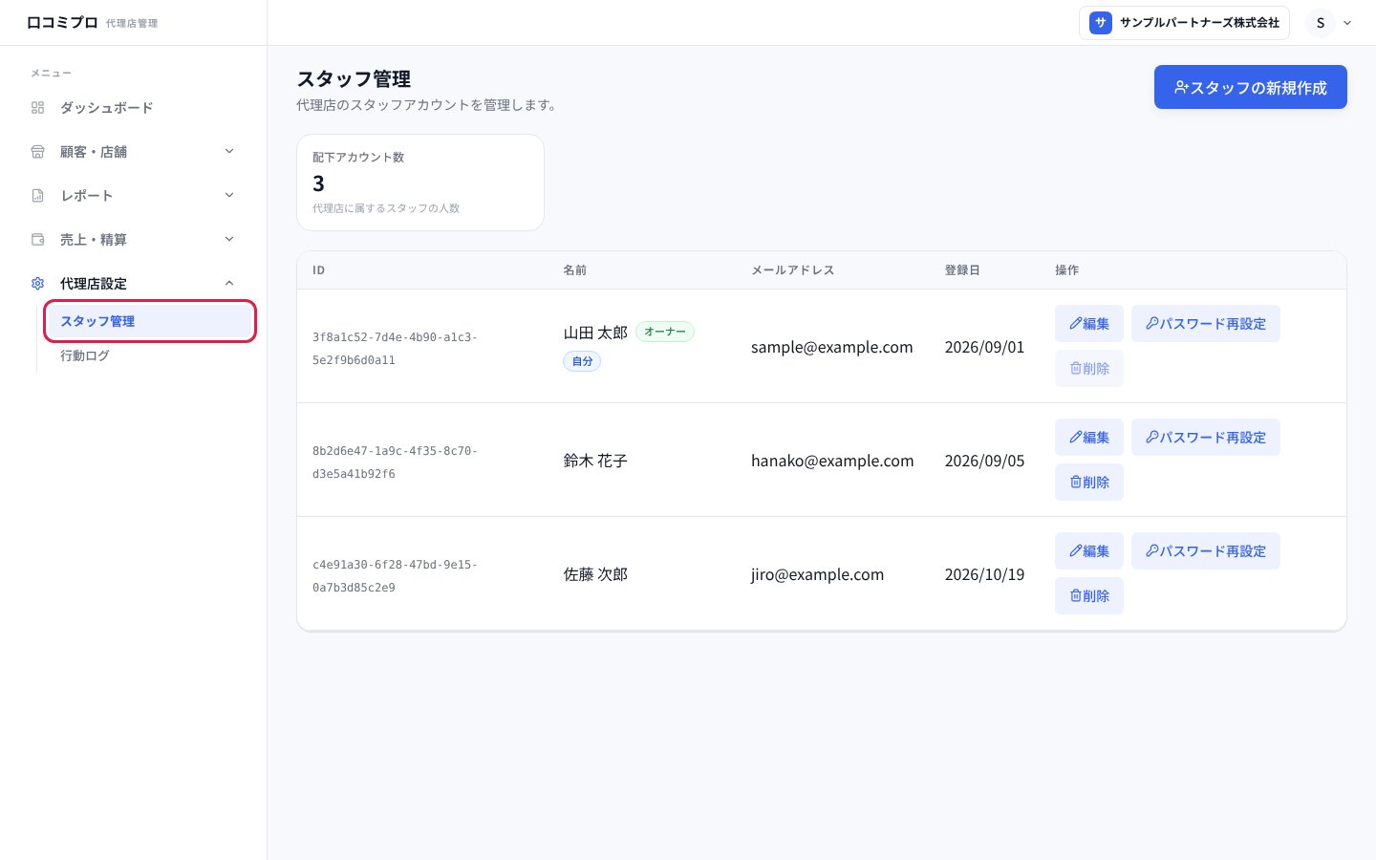
Task: Click the trash icon in 山田 太郎's row
Action: pos(1076,369)
